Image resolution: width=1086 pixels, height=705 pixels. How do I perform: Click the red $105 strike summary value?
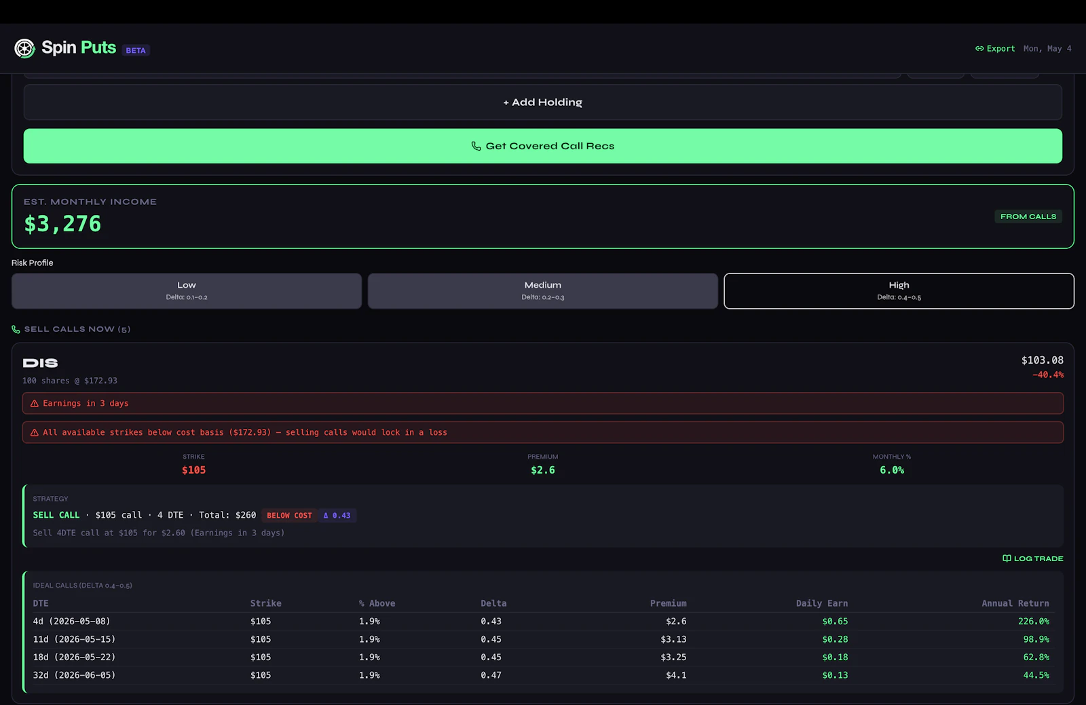click(193, 470)
